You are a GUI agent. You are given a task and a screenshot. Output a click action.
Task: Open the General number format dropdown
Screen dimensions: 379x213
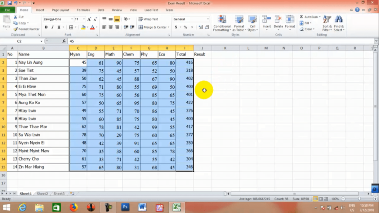208,19
